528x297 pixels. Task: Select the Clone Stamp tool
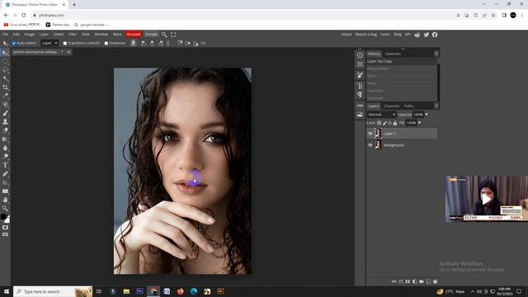tap(5, 122)
